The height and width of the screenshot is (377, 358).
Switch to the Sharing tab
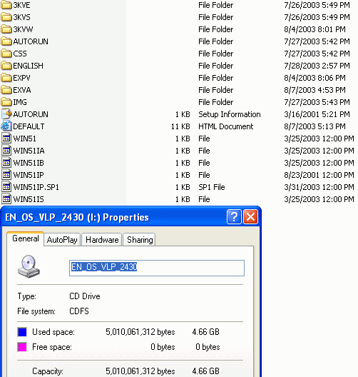[140, 240]
